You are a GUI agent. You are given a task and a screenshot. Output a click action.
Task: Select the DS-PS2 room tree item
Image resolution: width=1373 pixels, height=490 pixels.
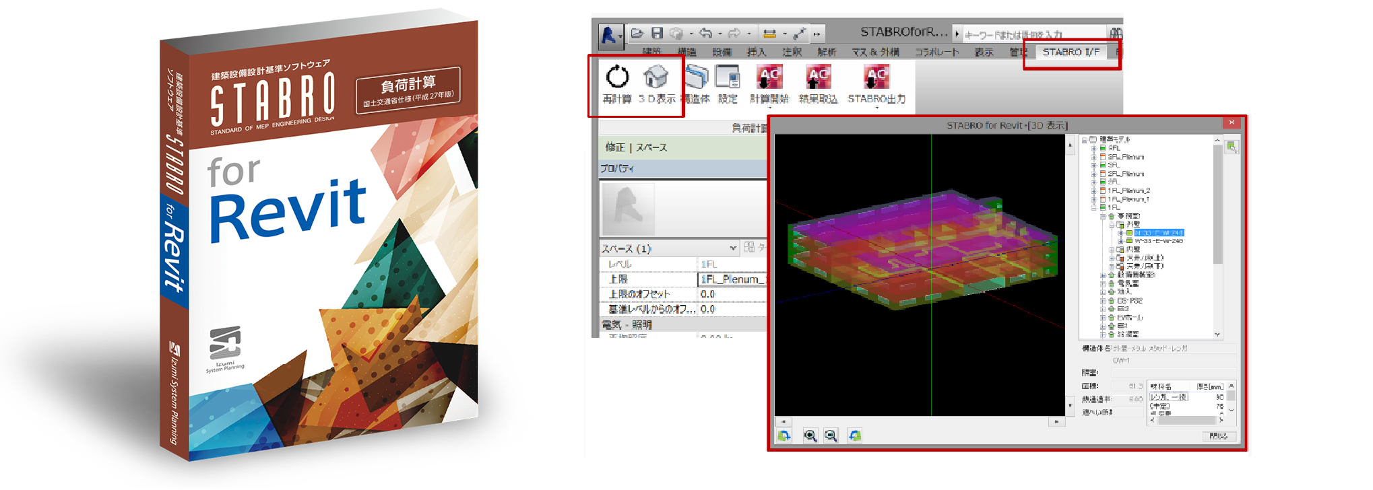pos(1130,301)
